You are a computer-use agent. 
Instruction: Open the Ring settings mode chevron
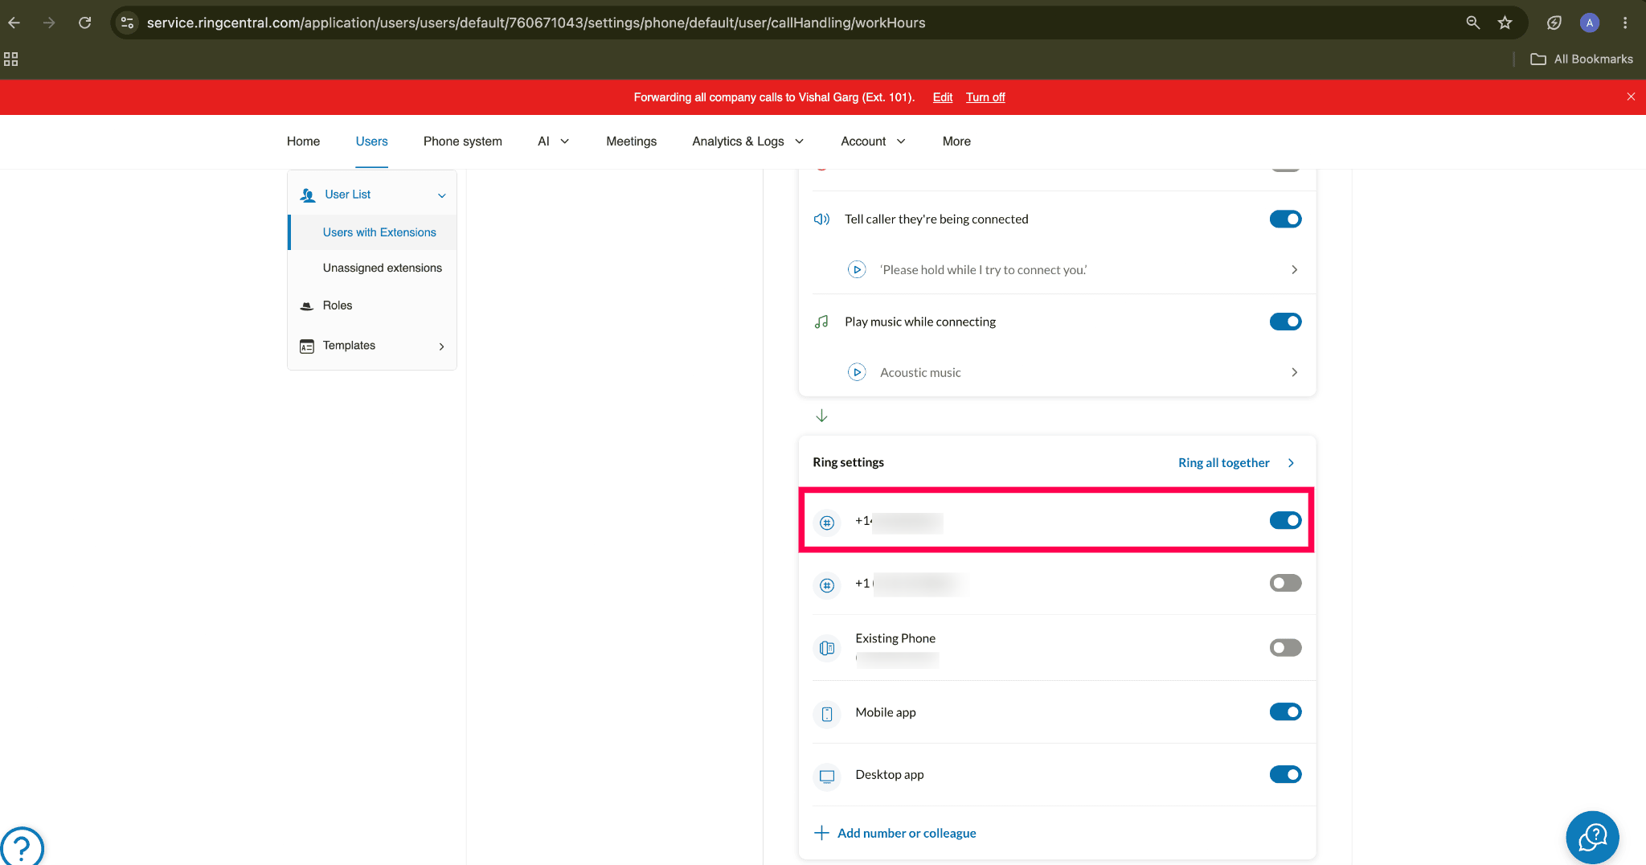(1291, 463)
